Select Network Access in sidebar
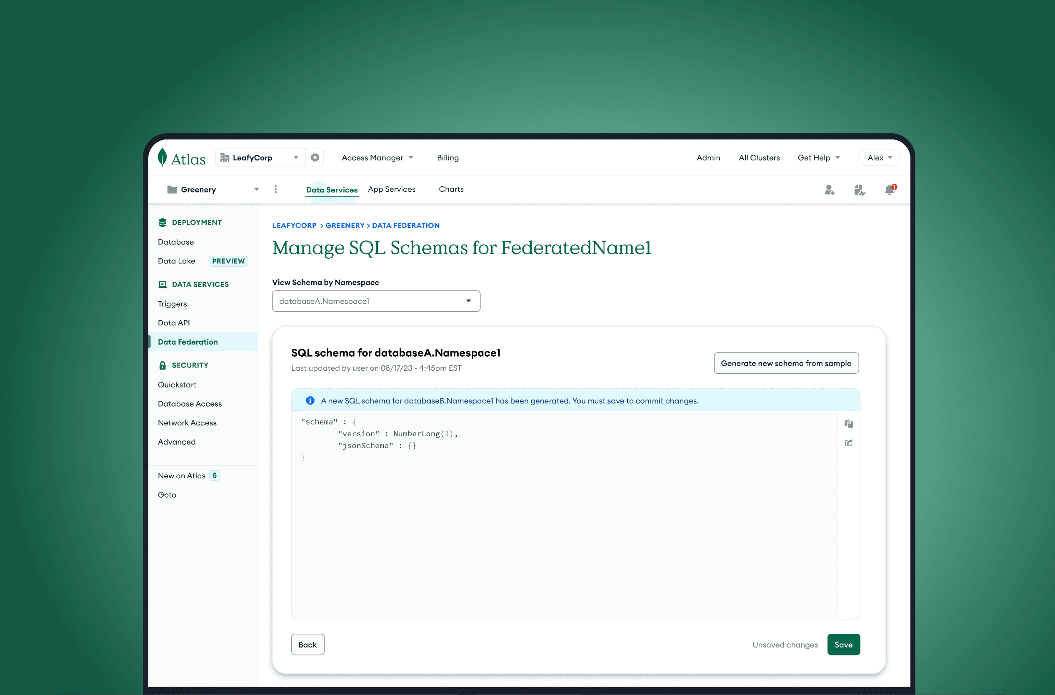Viewport: 1055px width, 695px height. point(187,423)
